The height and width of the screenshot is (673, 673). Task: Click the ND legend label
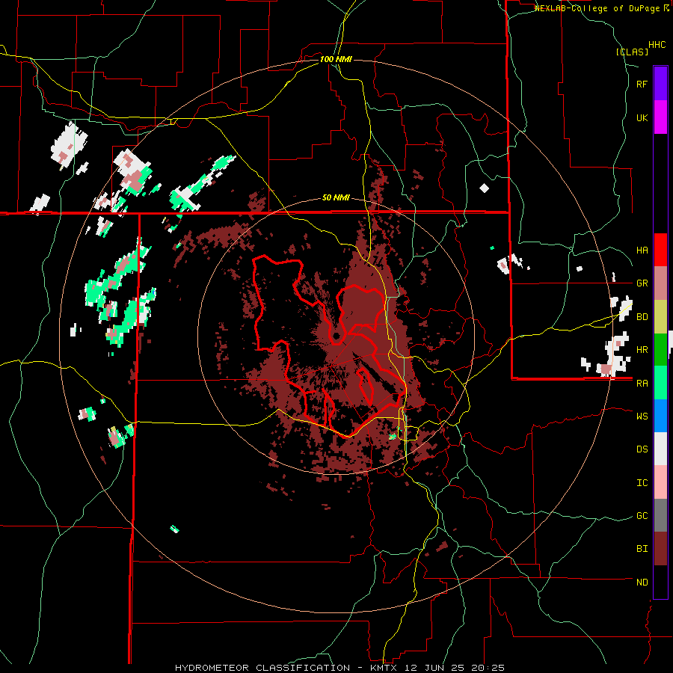click(642, 583)
